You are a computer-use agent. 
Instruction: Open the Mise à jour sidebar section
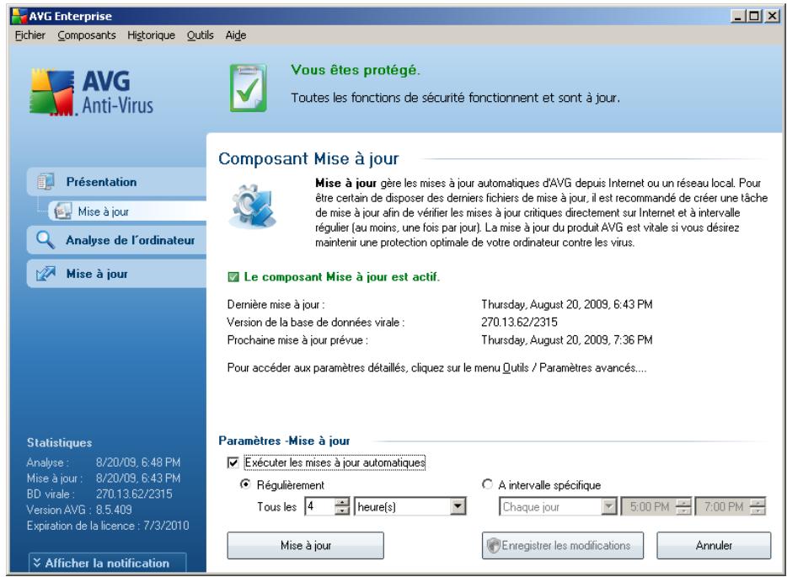[x=116, y=274]
